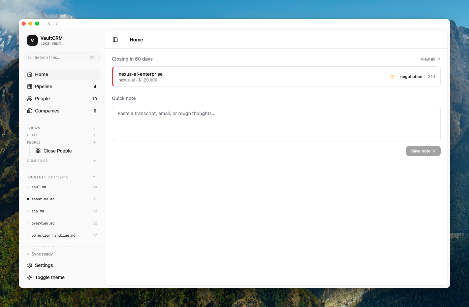Toggle the sidebar panel icon
Image resolution: width=469 pixels, height=307 pixels.
[x=115, y=40]
